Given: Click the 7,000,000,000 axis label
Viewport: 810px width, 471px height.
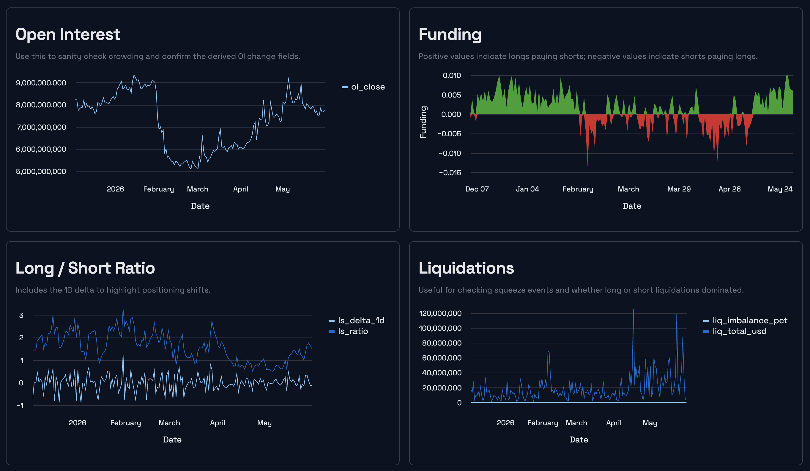Looking at the screenshot, I should (x=41, y=127).
